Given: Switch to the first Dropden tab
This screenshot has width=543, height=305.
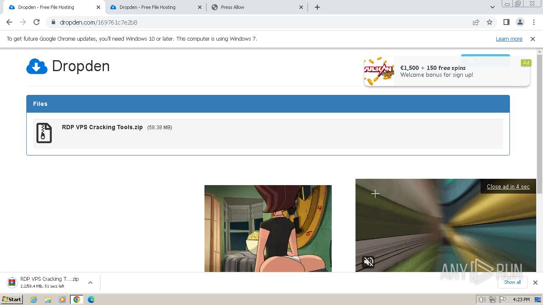Looking at the screenshot, I should point(54,7).
